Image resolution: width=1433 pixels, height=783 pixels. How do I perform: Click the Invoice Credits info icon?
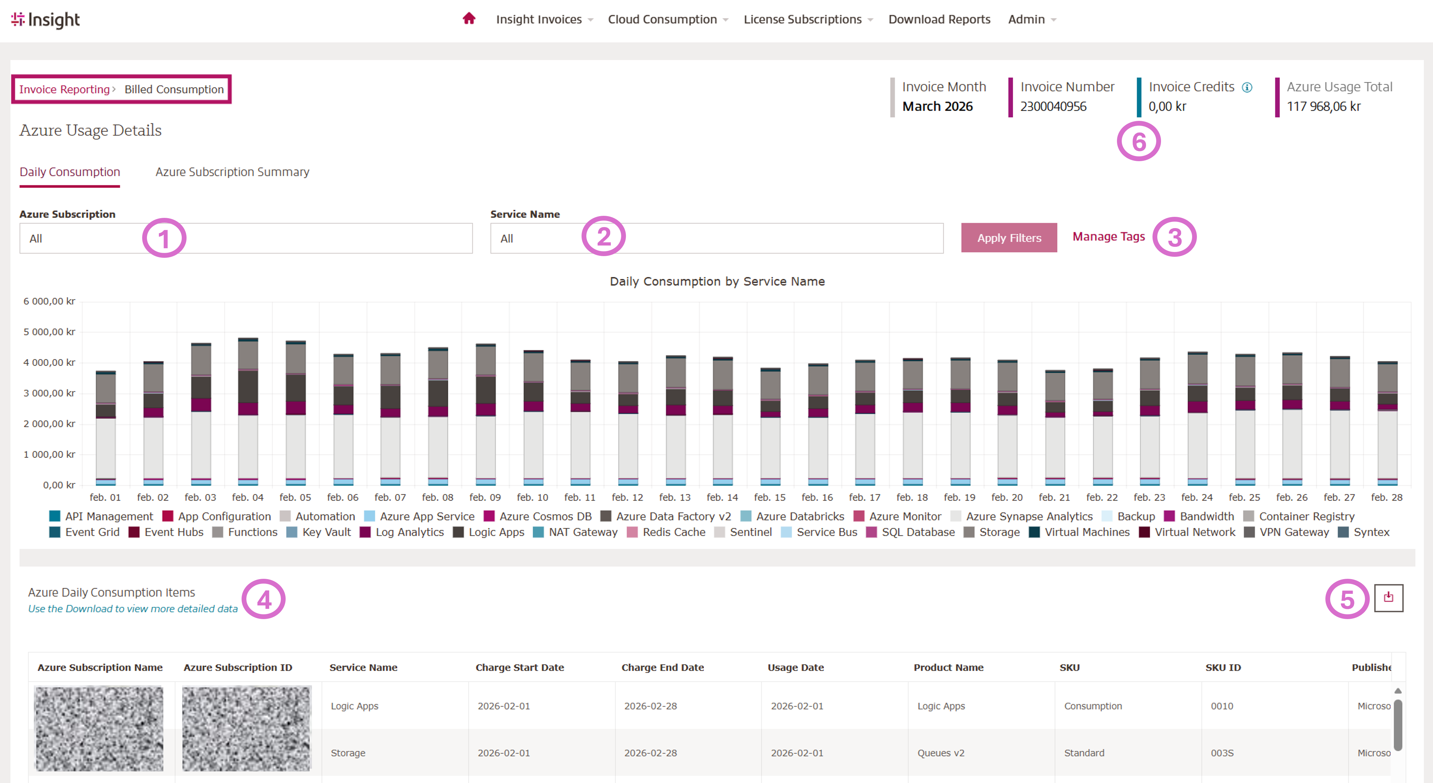tap(1247, 87)
